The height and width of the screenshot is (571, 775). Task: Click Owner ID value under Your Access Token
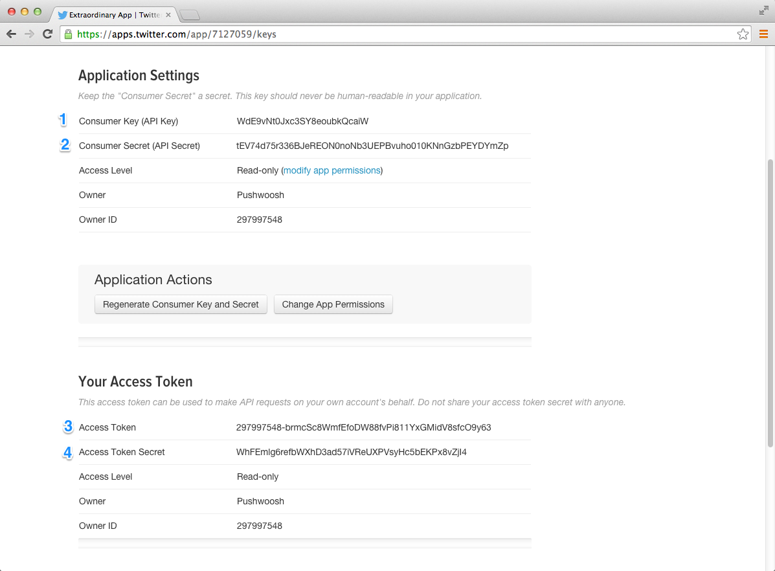tap(260, 526)
